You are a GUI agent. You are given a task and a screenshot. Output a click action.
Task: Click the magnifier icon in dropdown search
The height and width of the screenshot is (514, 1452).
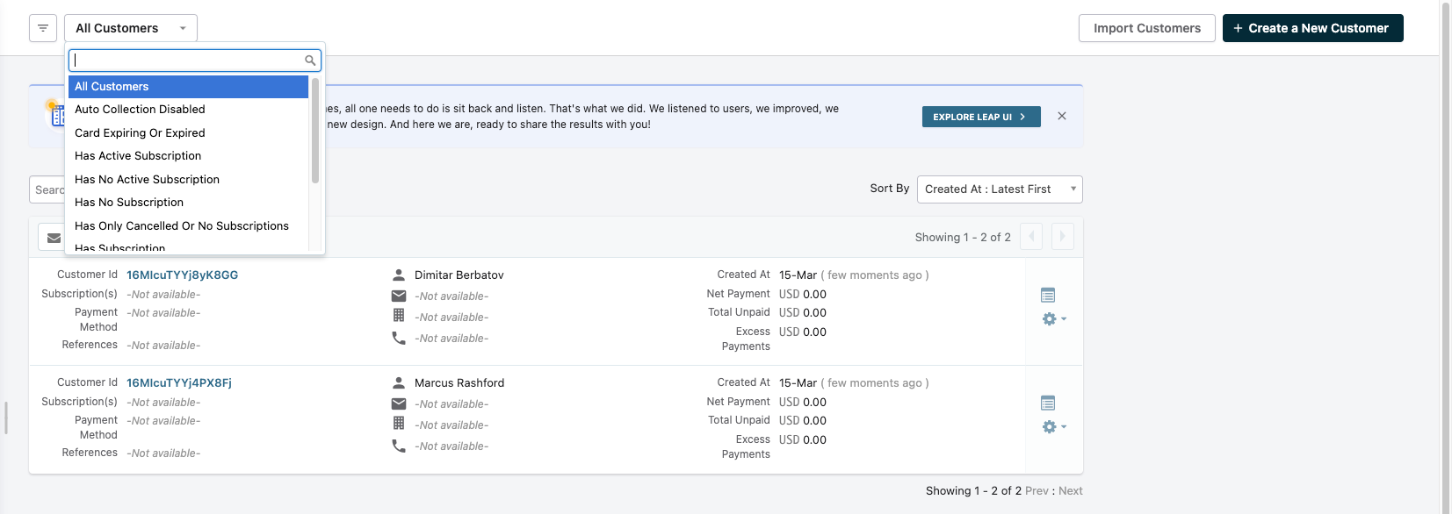pyautogui.click(x=310, y=61)
